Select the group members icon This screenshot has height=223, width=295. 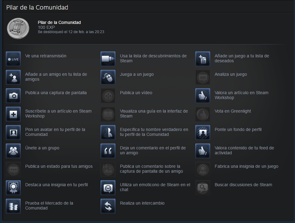coord(13,151)
